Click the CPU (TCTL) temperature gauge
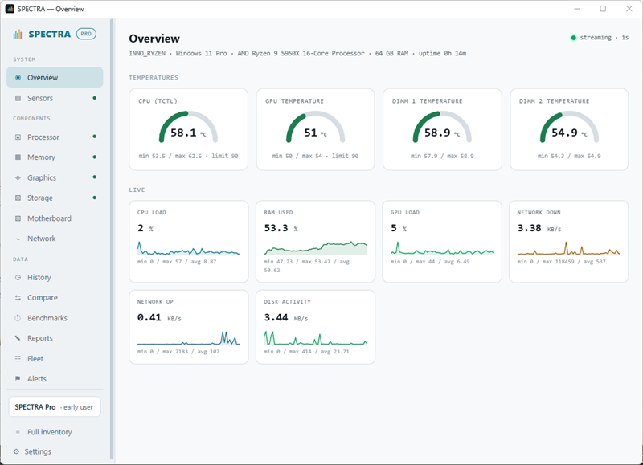This screenshot has height=465, width=643. click(188, 127)
